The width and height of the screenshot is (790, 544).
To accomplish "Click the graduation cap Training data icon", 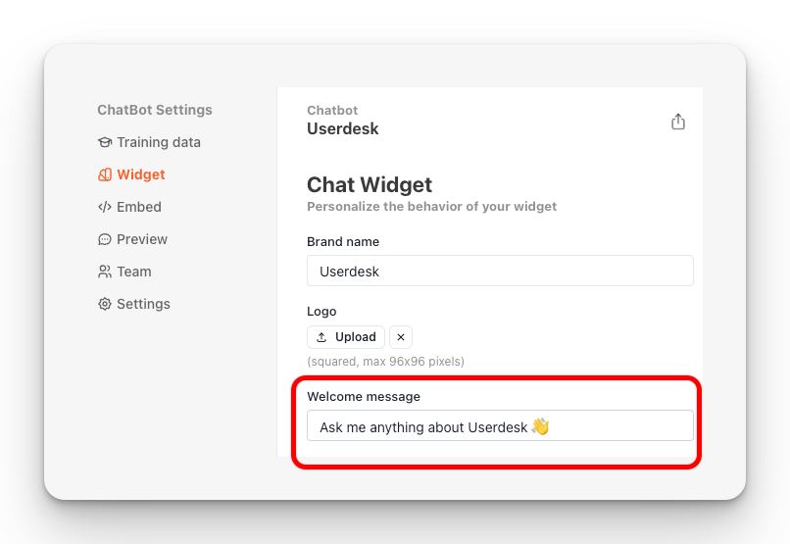I will pos(105,142).
